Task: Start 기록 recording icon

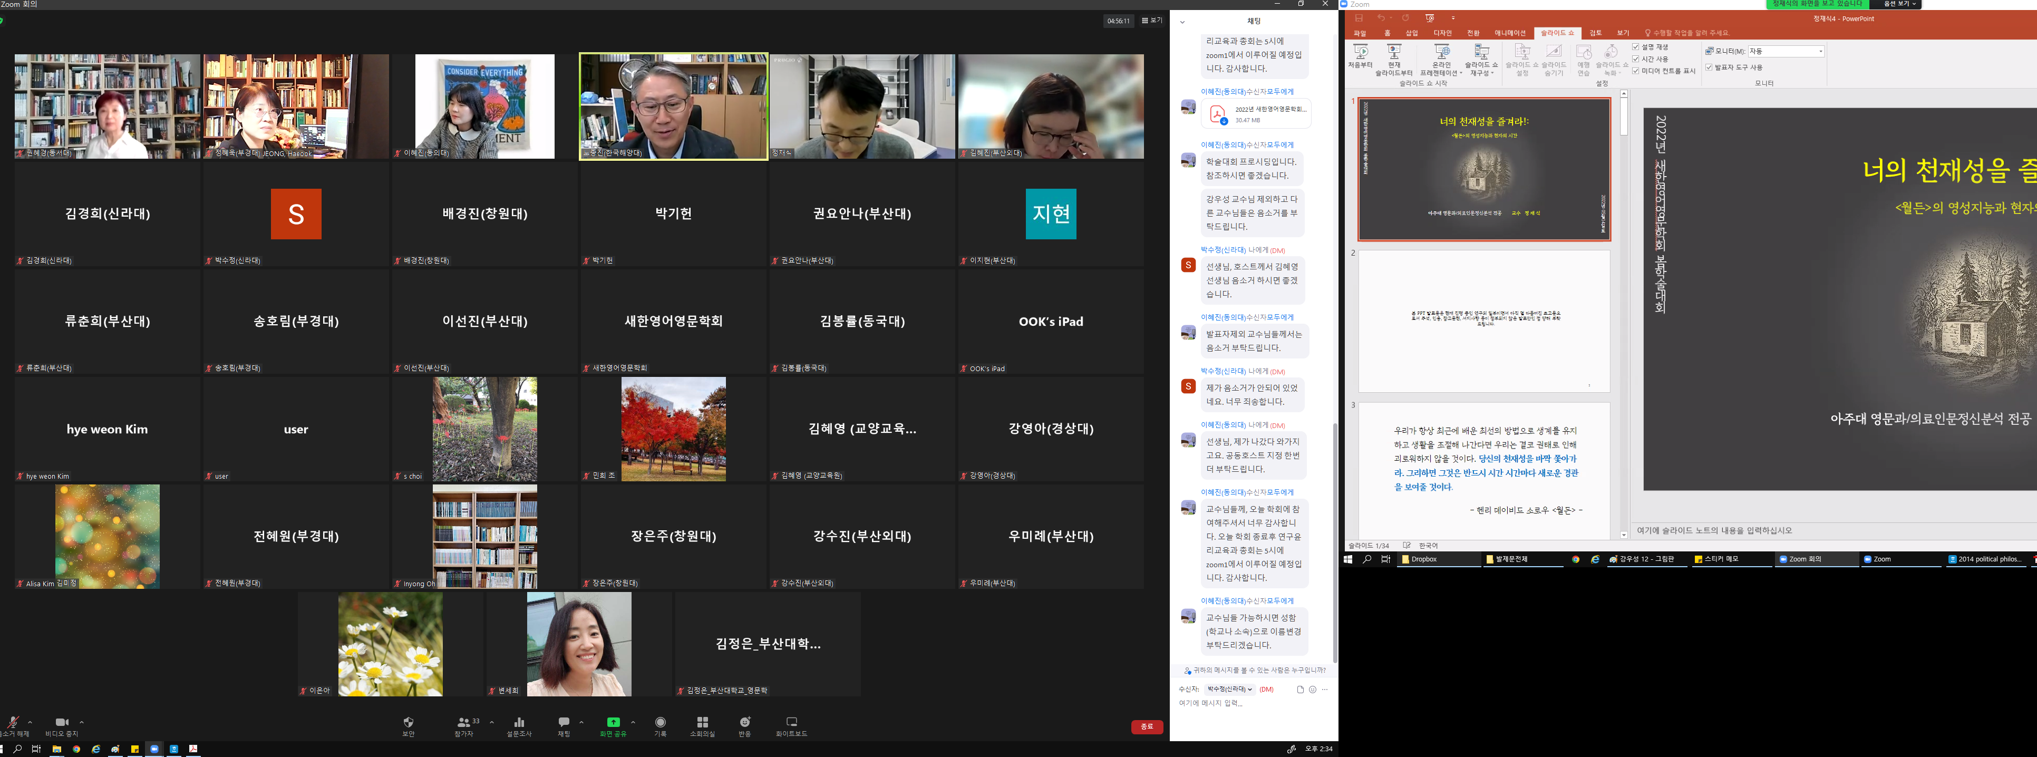Action: click(660, 722)
